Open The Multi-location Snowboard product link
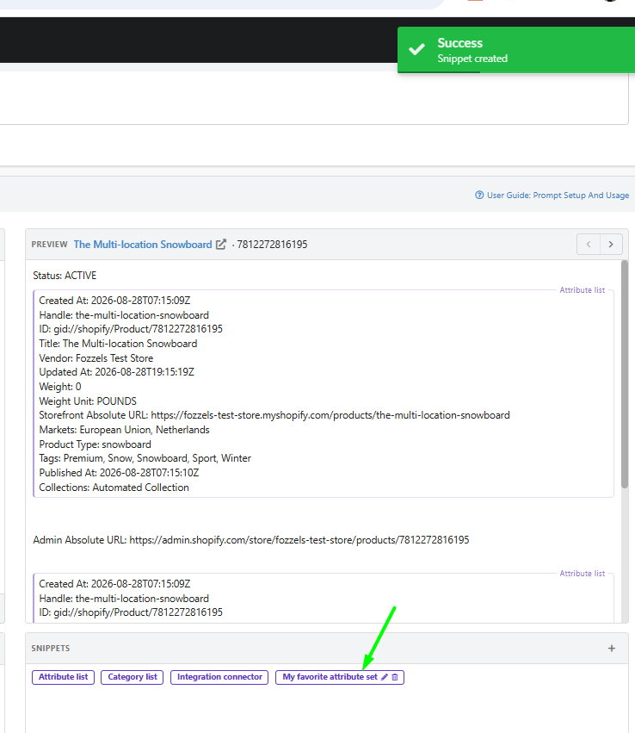Screen dimensions: 635x733 [143, 245]
